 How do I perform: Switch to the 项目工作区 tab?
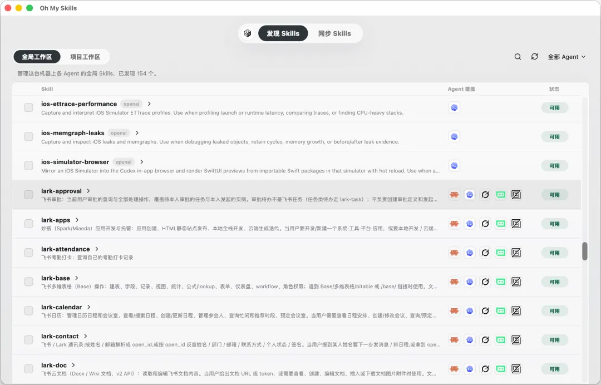(x=85, y=57)
